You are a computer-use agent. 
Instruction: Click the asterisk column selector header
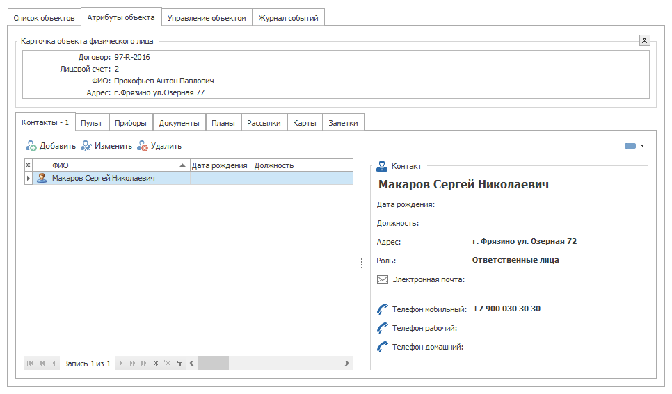[x=29, y=165]
